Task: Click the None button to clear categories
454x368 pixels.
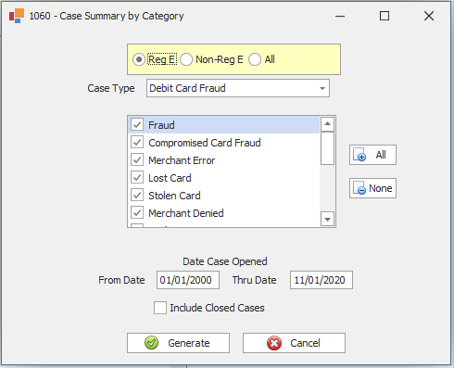Action: (372, 188)
